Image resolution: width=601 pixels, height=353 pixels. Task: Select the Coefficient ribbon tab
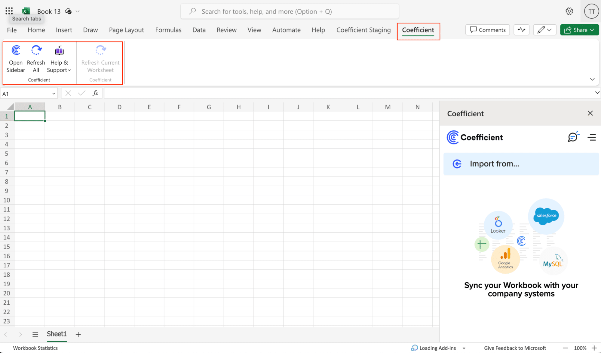[x=418, y=30]
